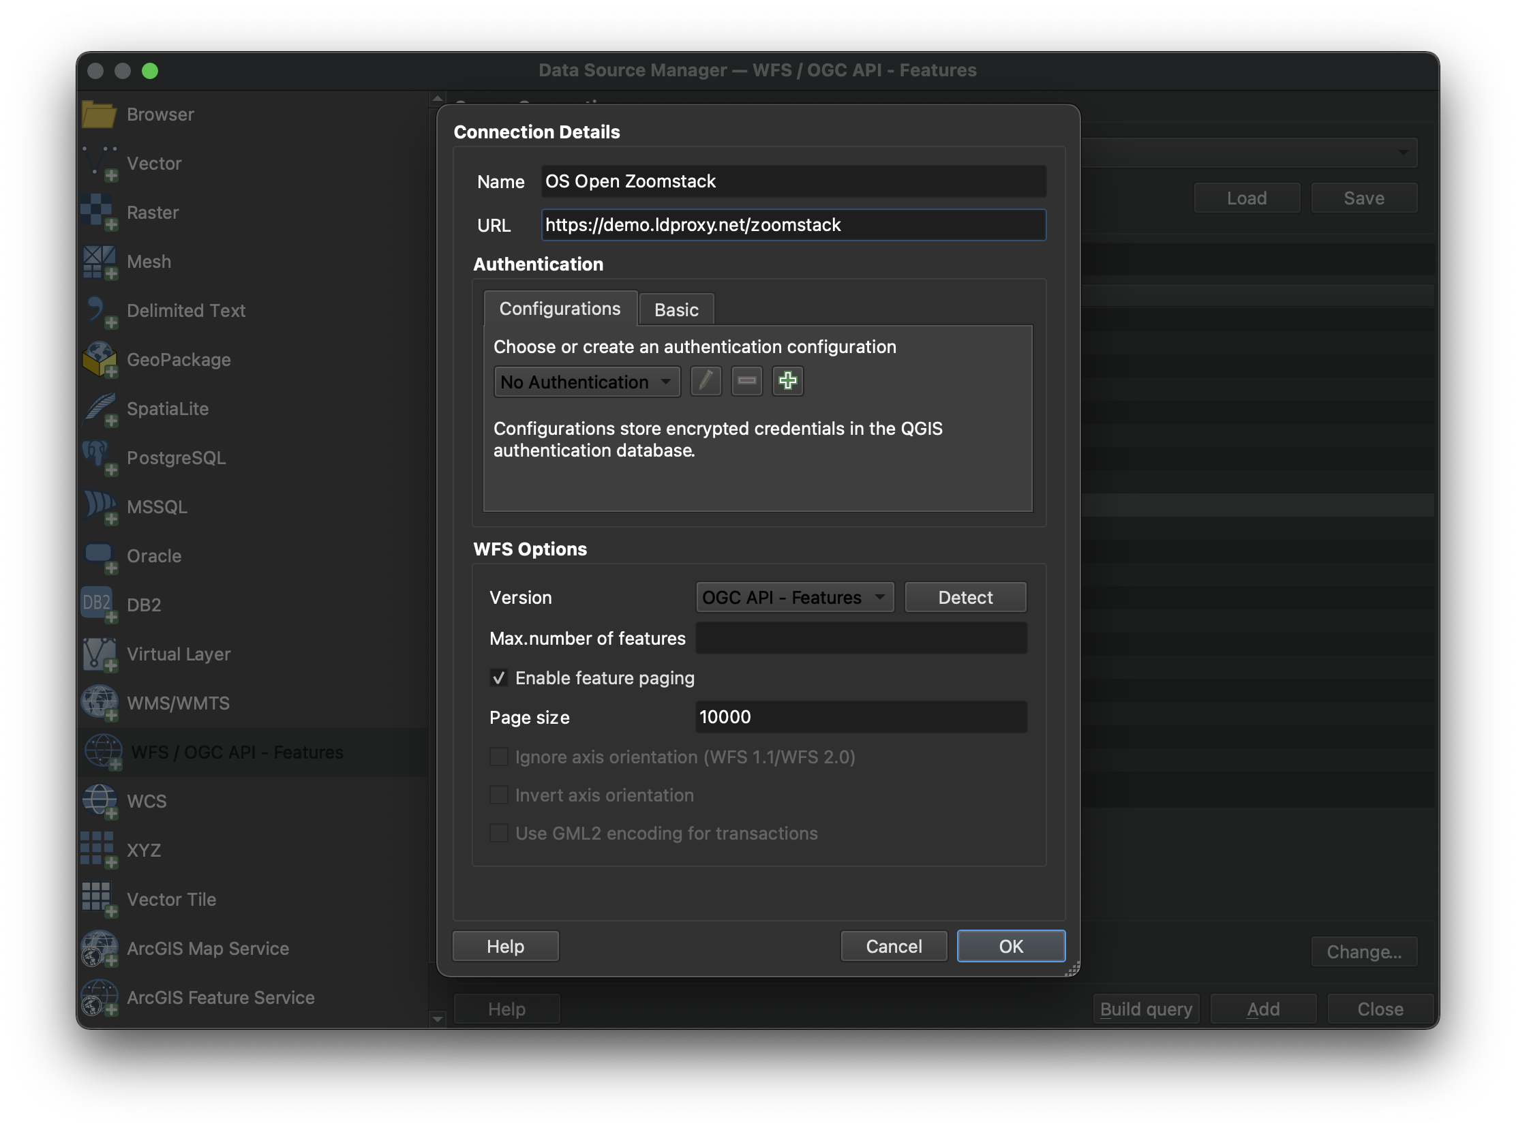The image size is (1516, 1130).
Task: Open the Version OGC API - Features dropdown
Action: [795, 598]
